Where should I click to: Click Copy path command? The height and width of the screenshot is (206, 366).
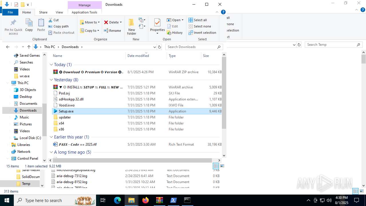click(x=58, y=26)
